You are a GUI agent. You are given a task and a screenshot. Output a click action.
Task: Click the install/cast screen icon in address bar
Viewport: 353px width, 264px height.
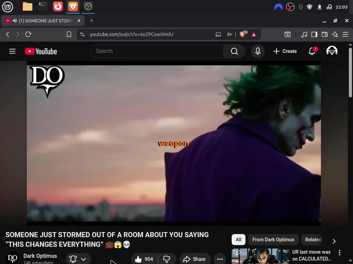point(218,34)
